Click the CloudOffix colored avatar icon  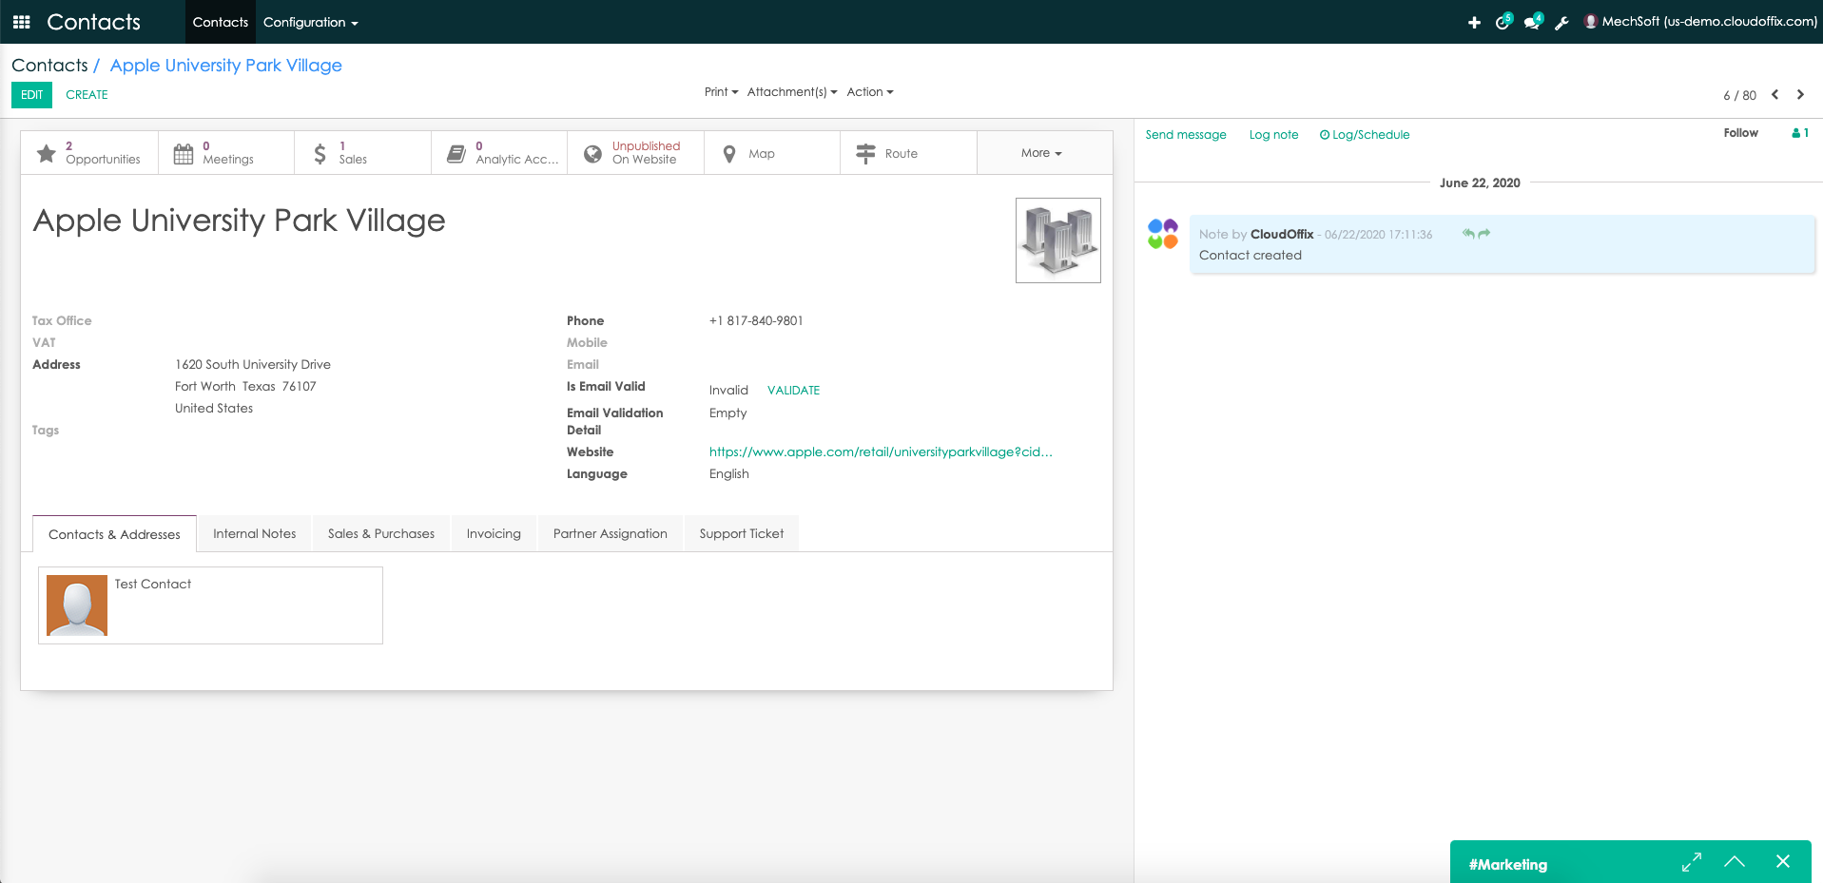click(x=1163, y=234)
